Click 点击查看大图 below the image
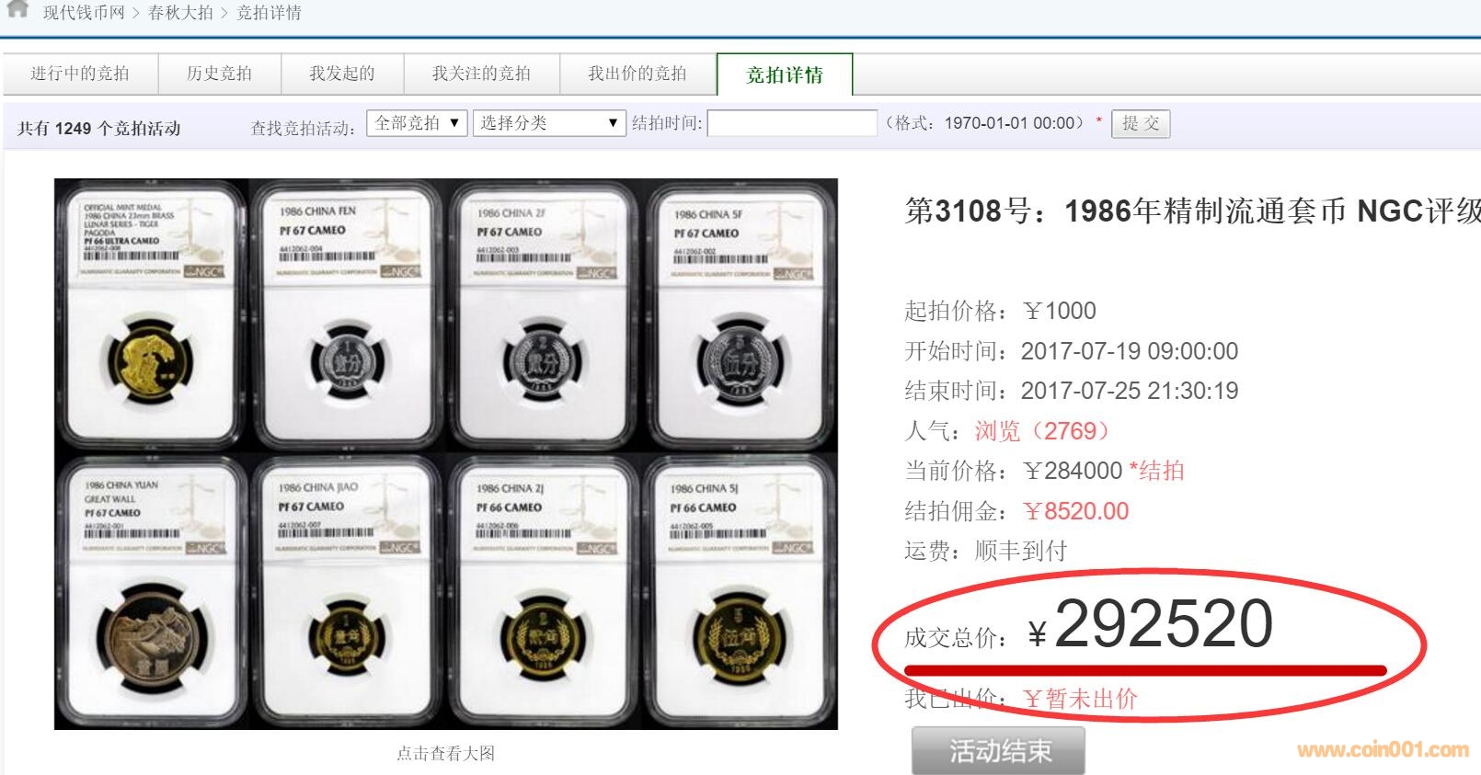This screenshot has width=1481, height=775. coord(445,753)
